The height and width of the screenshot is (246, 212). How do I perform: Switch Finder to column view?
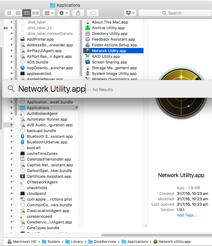[27, 13]
